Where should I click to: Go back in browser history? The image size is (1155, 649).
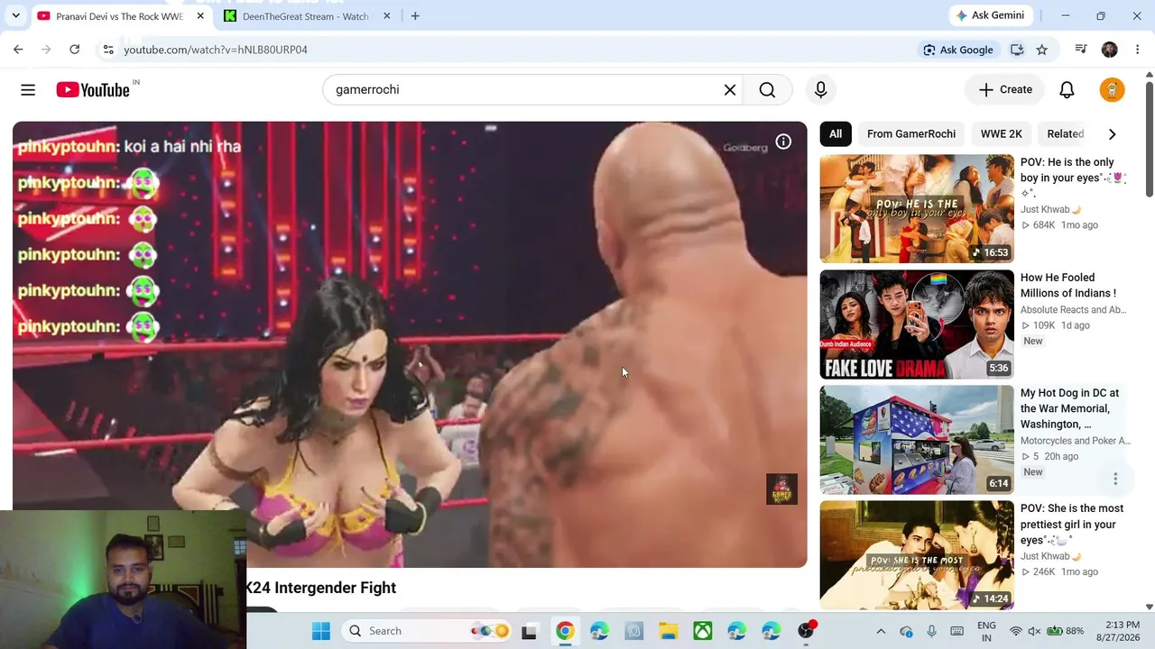pyautogui.click(x=18, y=50)
